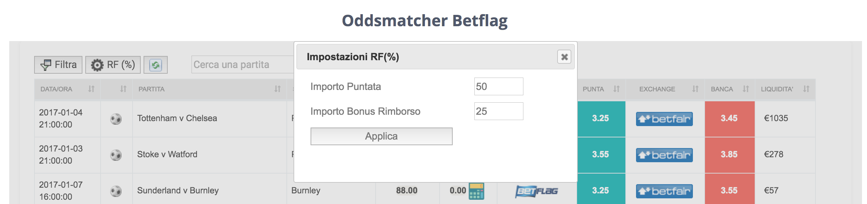Click the Importo Puntata input field
The width and height of the screenshot is (867, 204).
[x=499, y=86]
